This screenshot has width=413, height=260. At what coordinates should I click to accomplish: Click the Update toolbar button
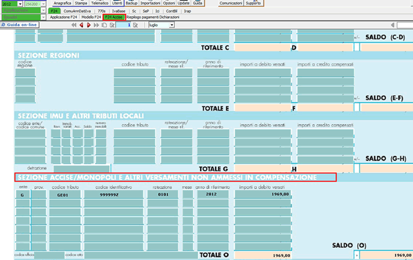[183, 3]
